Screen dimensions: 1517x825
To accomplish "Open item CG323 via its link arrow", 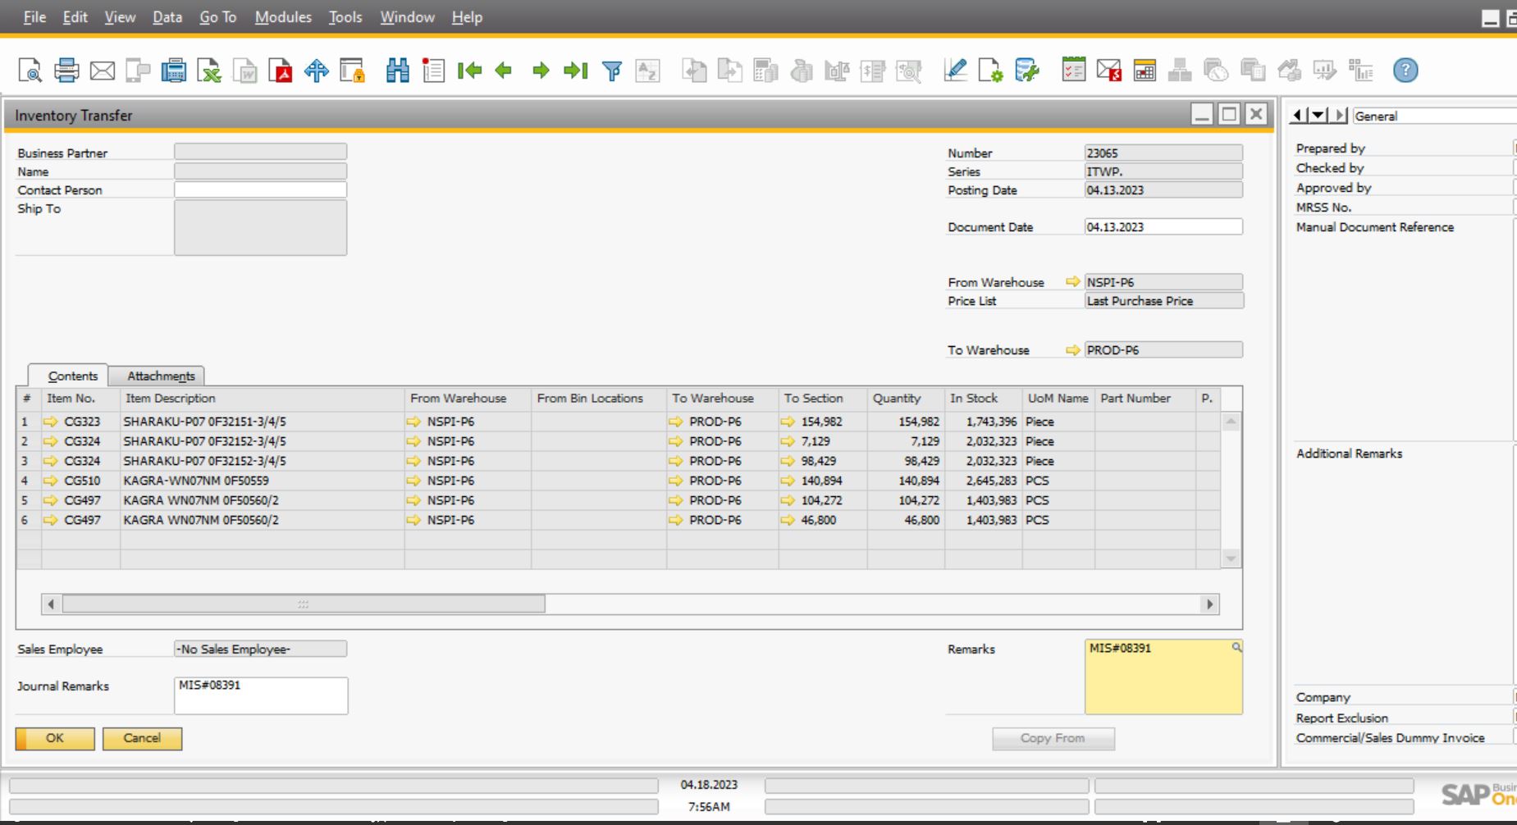I will point(51,422).
